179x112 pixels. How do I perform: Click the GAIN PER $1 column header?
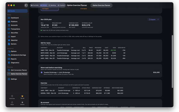122,48
